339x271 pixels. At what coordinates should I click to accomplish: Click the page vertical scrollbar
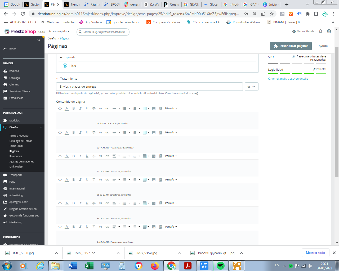click(337, 112)
